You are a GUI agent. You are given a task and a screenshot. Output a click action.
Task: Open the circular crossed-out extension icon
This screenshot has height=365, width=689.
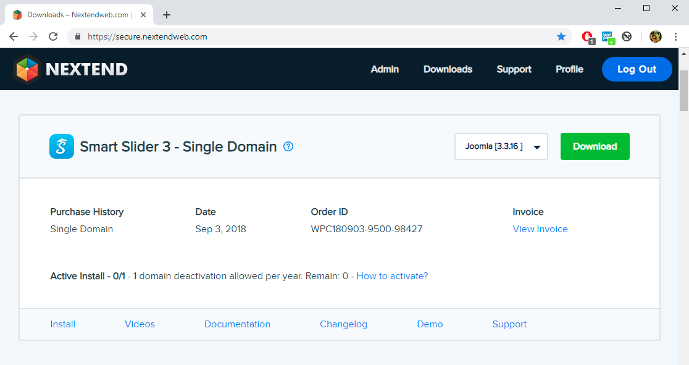click(627, 36)
